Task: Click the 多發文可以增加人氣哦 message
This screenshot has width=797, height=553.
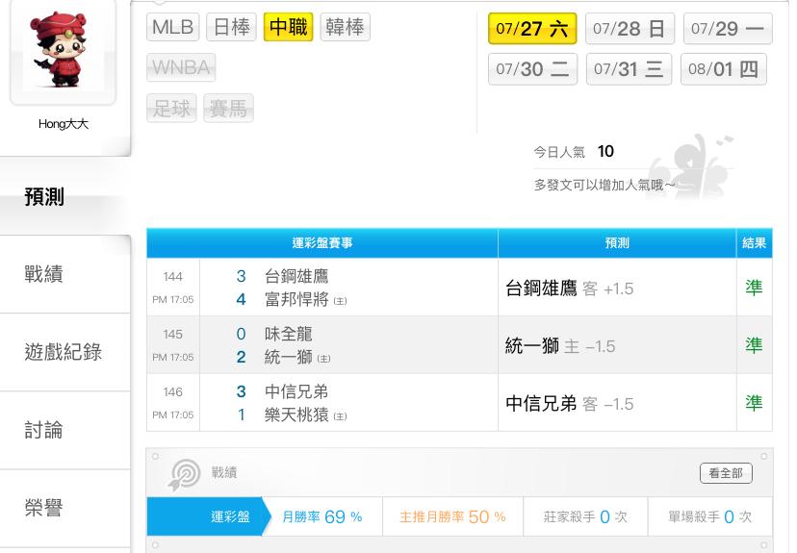Action: 604,185
